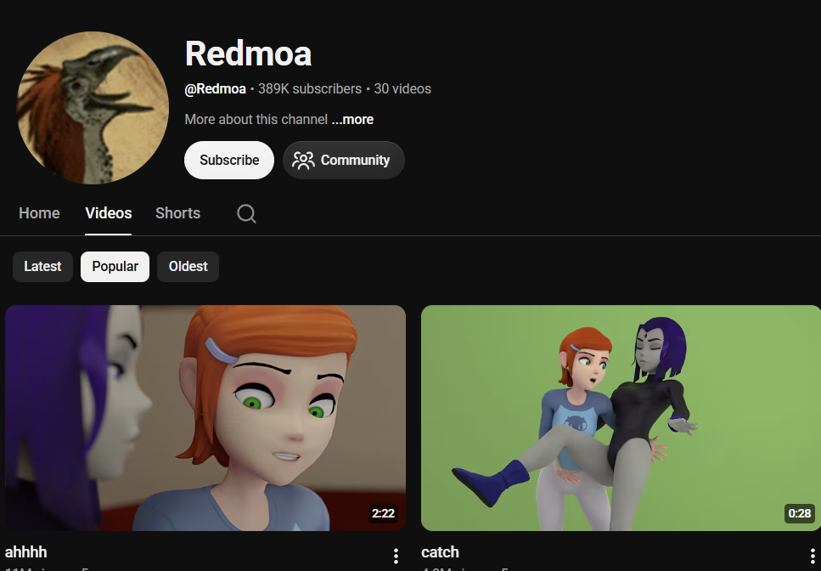821x571 pixels.
Task: Sort videos by Oldest
Action: coord(188,267)
